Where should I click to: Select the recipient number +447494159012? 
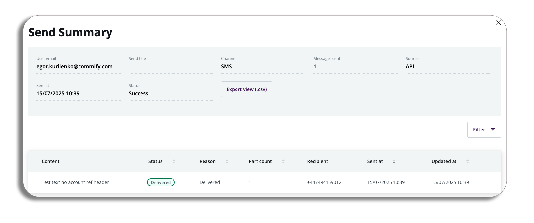point(324,182)
